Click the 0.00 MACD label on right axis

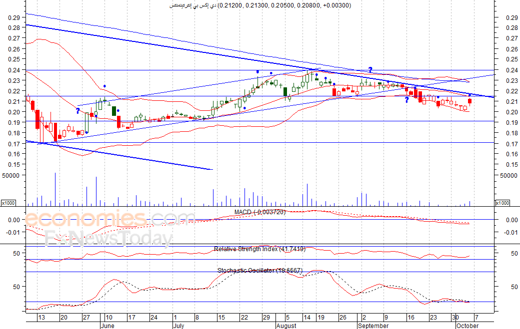[x=511, y=220]
